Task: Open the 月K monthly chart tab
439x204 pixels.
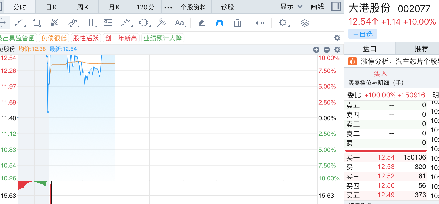Action: [114, 7]
